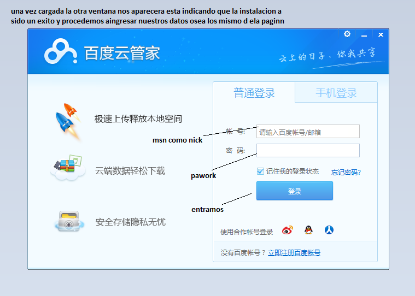Log in with Sina Weibo icon
This screenshot has width=415, height=296.
click(x=288, y=230)
